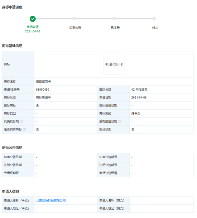Screen dimensions: 197x218
Task: Click the 商标基础信息 section heading
Action: [12, 46]
